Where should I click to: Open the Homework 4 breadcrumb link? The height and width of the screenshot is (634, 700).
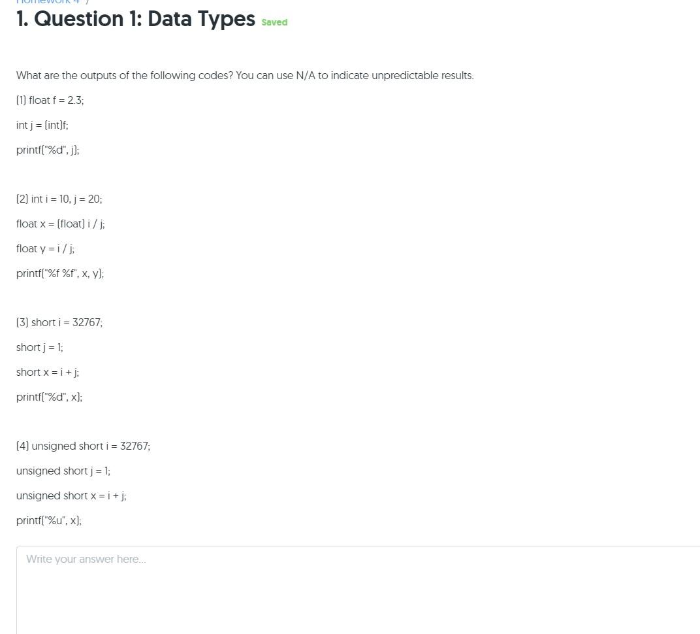click(47, 2)
